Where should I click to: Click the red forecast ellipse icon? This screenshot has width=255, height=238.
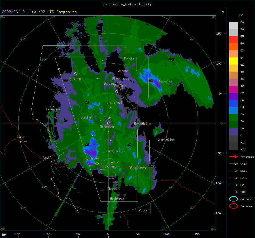(x=233, y=206)
